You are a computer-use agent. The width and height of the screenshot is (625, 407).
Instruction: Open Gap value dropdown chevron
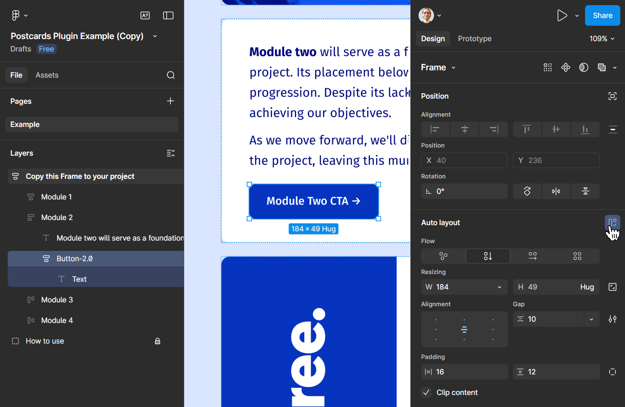tap(592, 319)
